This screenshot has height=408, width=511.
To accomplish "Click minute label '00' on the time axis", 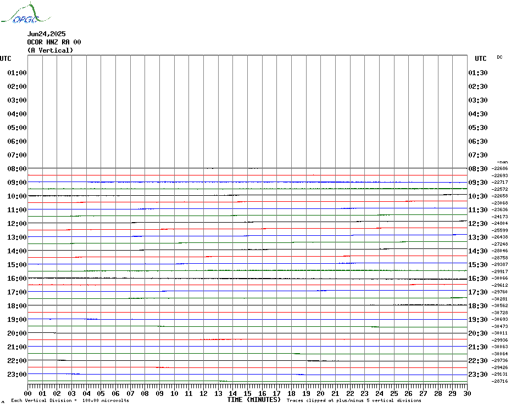I will [x=28, y=394].
